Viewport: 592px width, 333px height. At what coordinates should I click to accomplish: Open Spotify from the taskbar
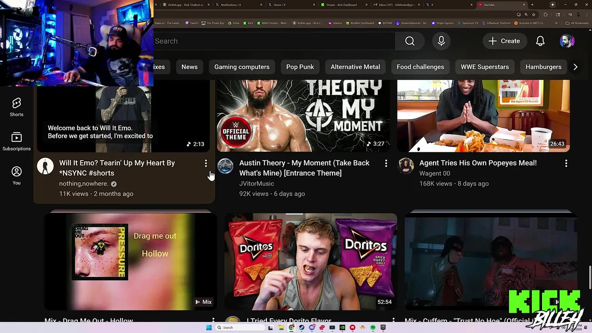coord(373,327)
